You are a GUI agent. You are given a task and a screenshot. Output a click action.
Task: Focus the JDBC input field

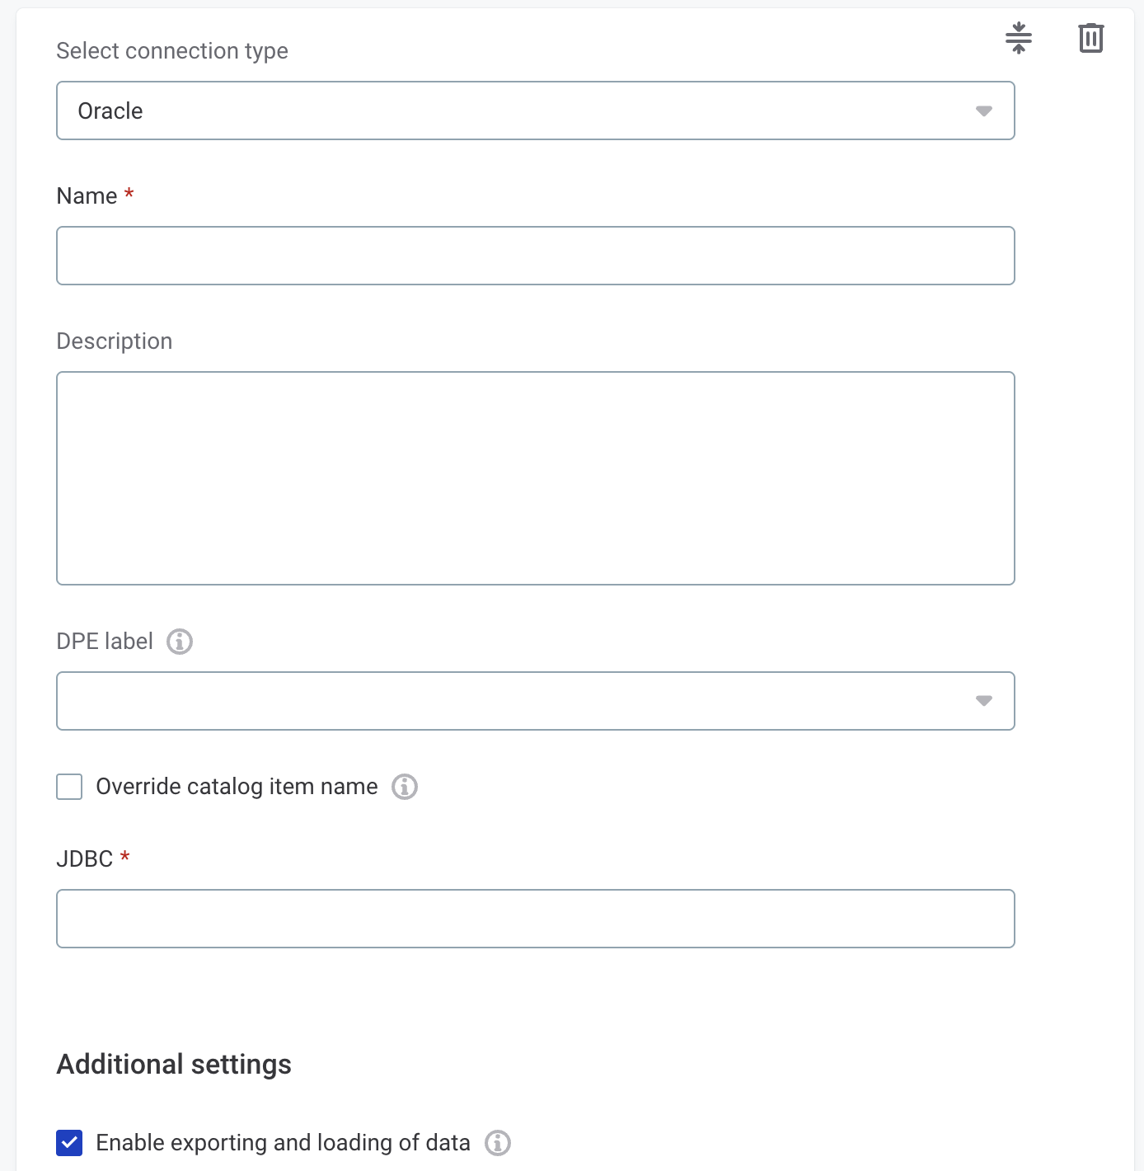point(535,919)
